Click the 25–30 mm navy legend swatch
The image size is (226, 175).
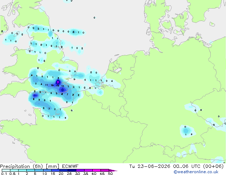pyautogui.click(x=72, y=170)
